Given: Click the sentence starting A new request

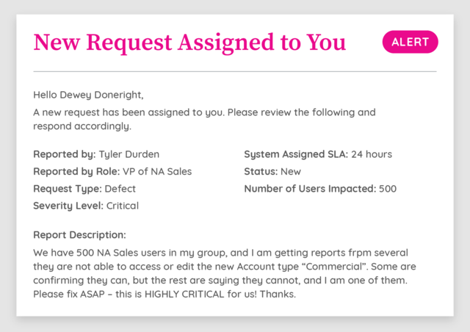Looking at the screenshot, I should point(204,119).
